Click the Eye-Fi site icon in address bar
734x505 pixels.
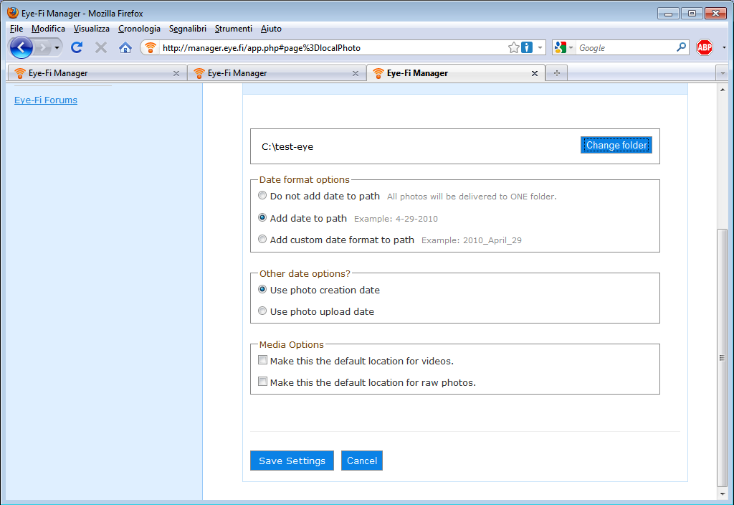coord(151,48)
